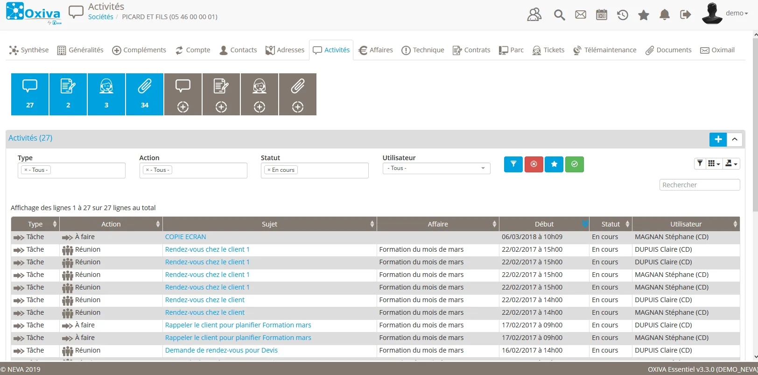Apply filter with blue funnel button
This screenshot has height=375, width=758.
pos(513,164)
